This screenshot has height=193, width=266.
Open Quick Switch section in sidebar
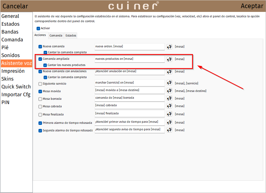click(17, 87)
